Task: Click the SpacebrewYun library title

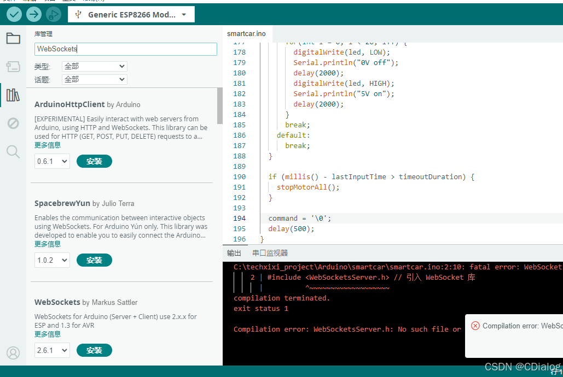Action: coord(62,203)
